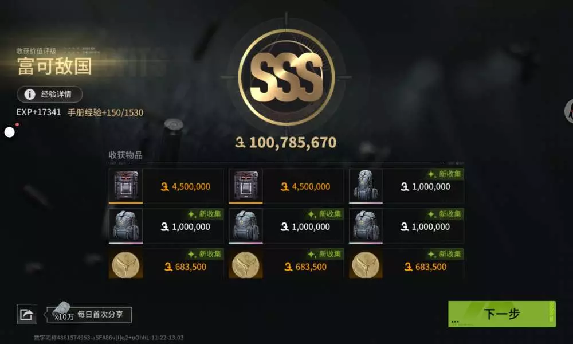Click the center backpack in middle row
573x344 pixels.
click(286, 226)
